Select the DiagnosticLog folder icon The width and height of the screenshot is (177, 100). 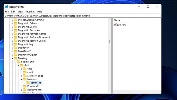pyautogui.click(x=16, y=44)
